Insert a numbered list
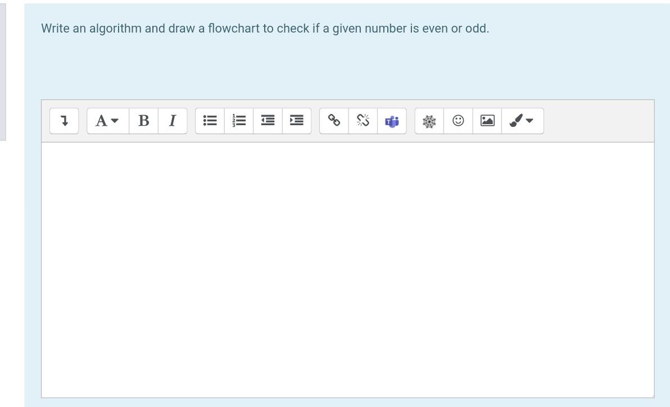This screenshot has height=407, width=670. pos(238,120)
